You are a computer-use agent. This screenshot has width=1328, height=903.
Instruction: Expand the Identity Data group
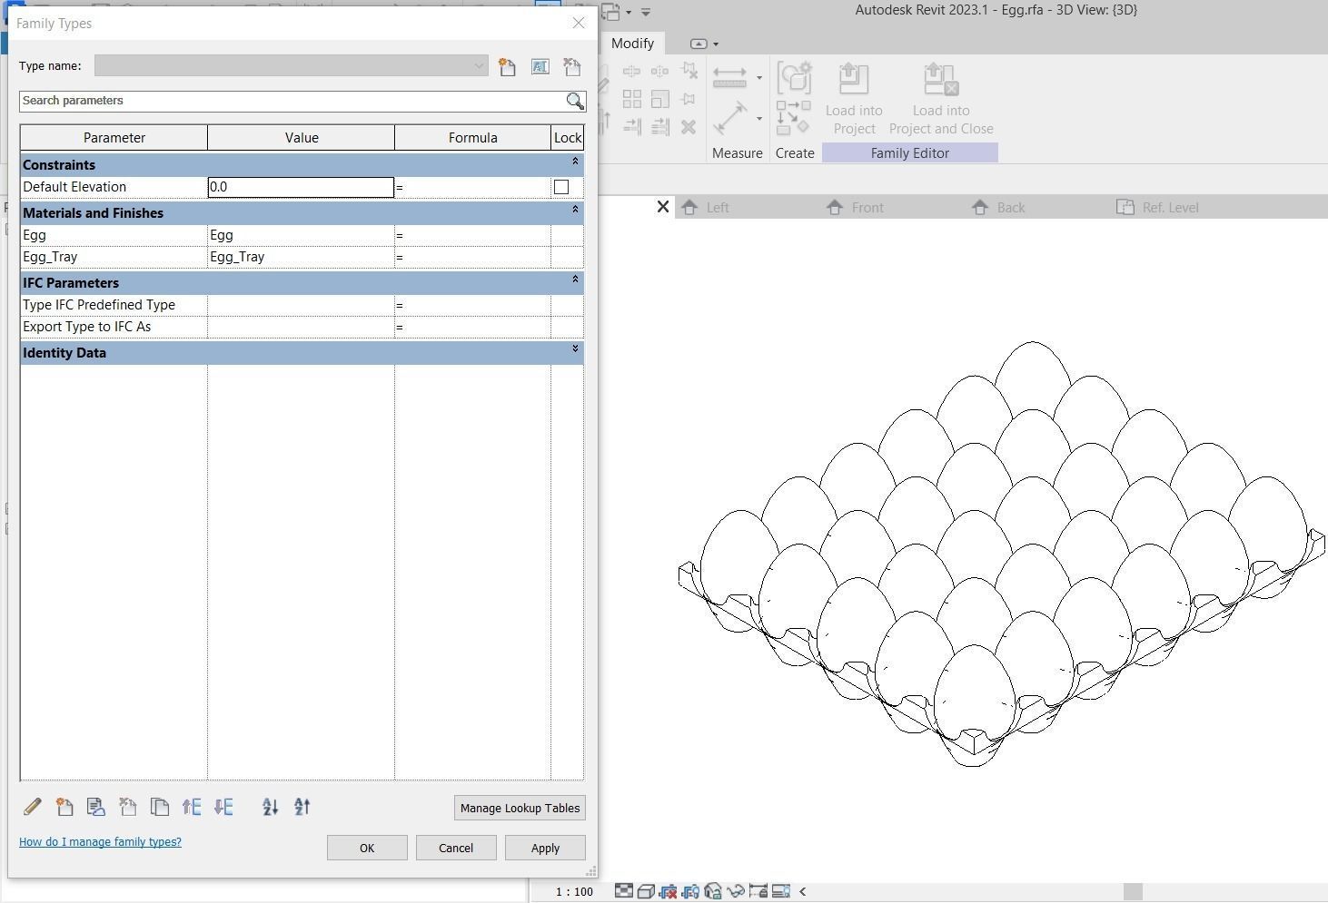pos(575,348)
